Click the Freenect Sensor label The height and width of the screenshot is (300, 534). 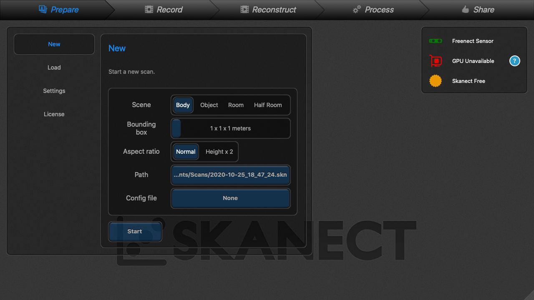pos(473,41)
